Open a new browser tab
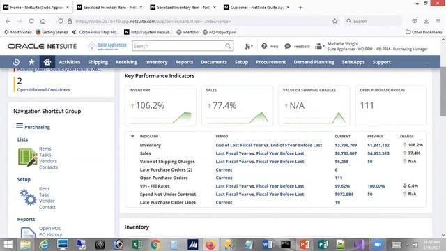446x251 pixels. coord(300,8)
